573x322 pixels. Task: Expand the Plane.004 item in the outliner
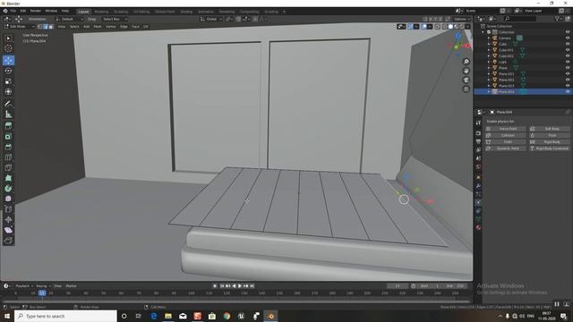489,91
